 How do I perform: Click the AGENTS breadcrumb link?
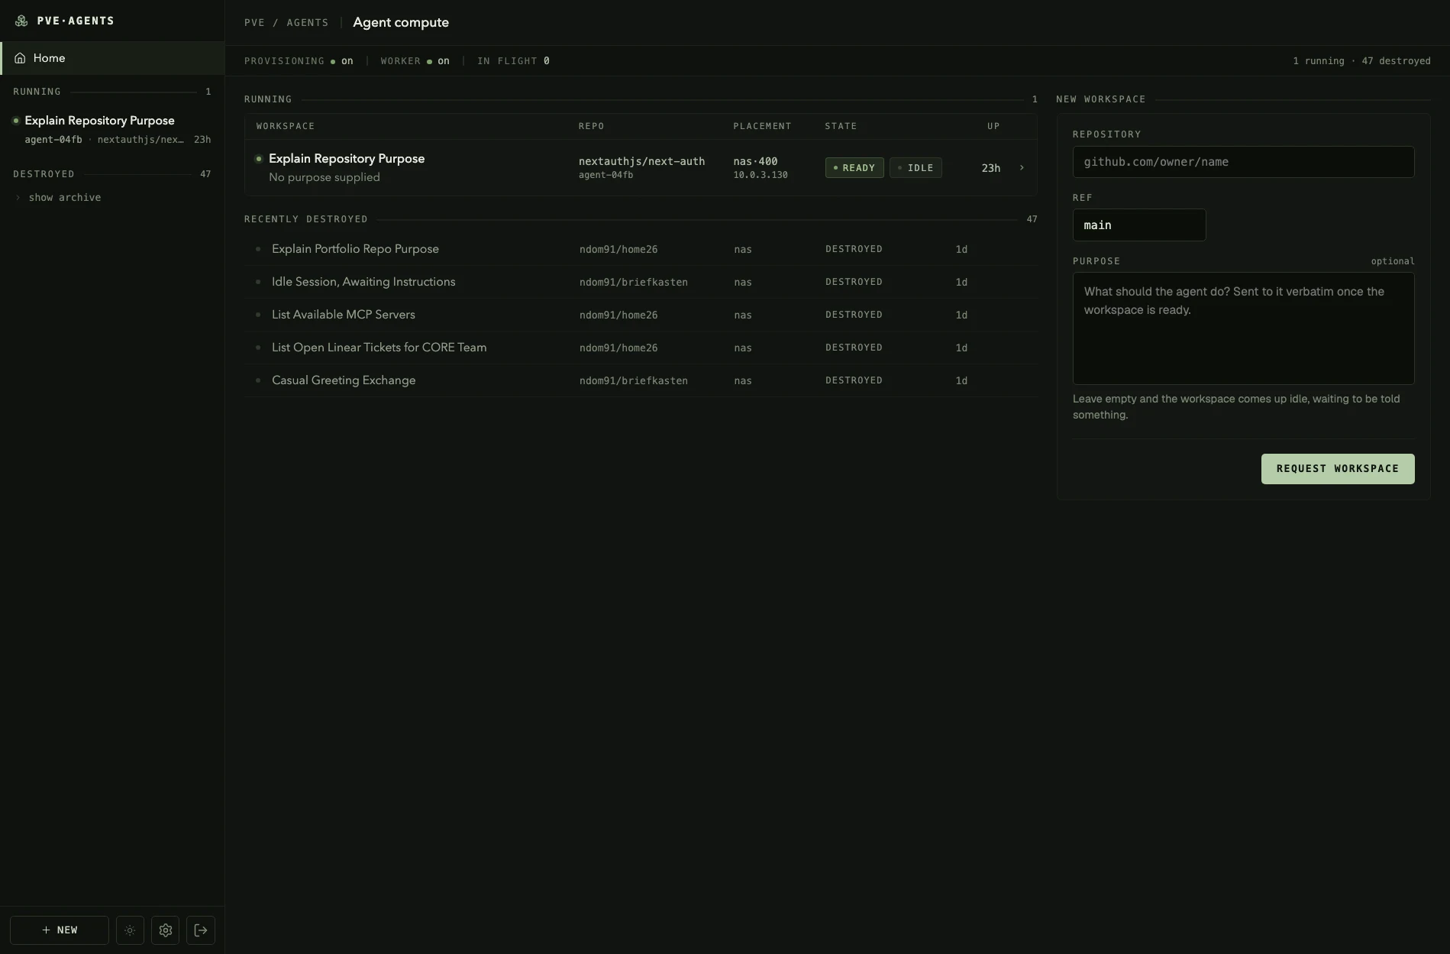coord(308,23)
